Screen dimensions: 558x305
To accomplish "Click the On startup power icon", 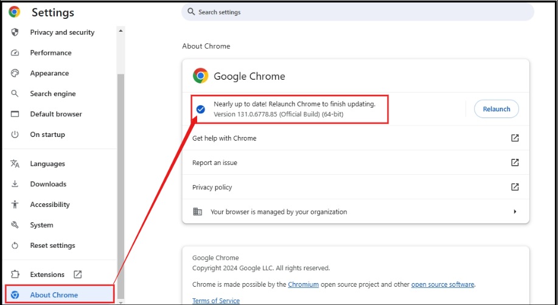I will pos(16,135).
